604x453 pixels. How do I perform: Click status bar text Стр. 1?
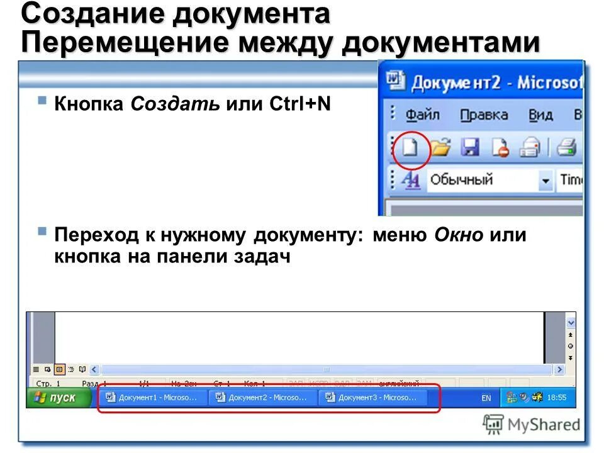click(x=48, y=384)
